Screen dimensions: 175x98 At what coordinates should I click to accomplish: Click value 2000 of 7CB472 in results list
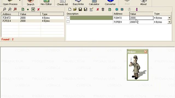23,18
